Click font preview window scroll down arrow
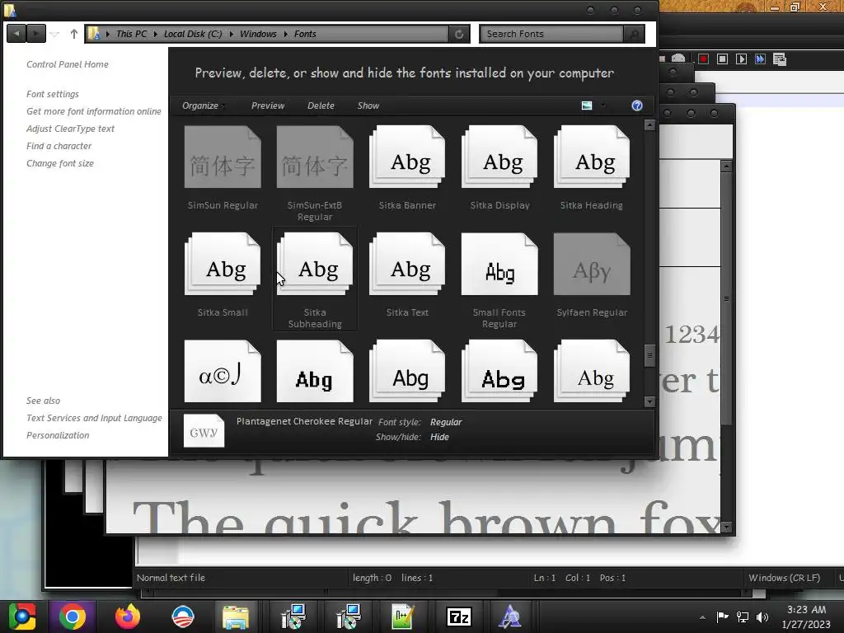This screenshot has width=844, height=633. click(726, 527)
